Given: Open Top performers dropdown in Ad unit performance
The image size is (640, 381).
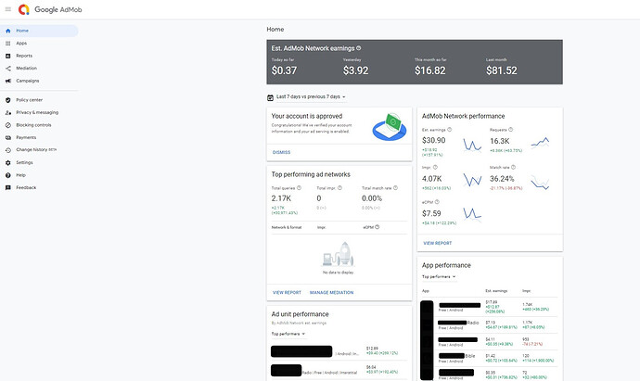Looking at the screenshot, I should [289, 332].
